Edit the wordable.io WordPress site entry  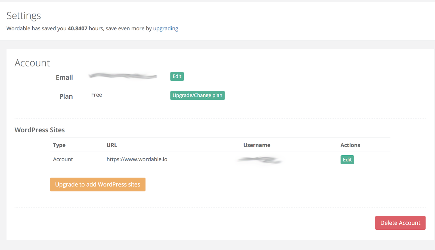347,160
